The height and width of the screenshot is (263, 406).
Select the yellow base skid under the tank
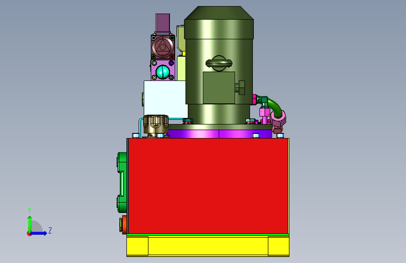pyautogui.click(x=208, y=246)
